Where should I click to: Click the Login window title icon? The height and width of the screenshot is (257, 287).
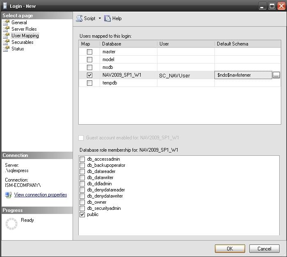tap(5, 6)
